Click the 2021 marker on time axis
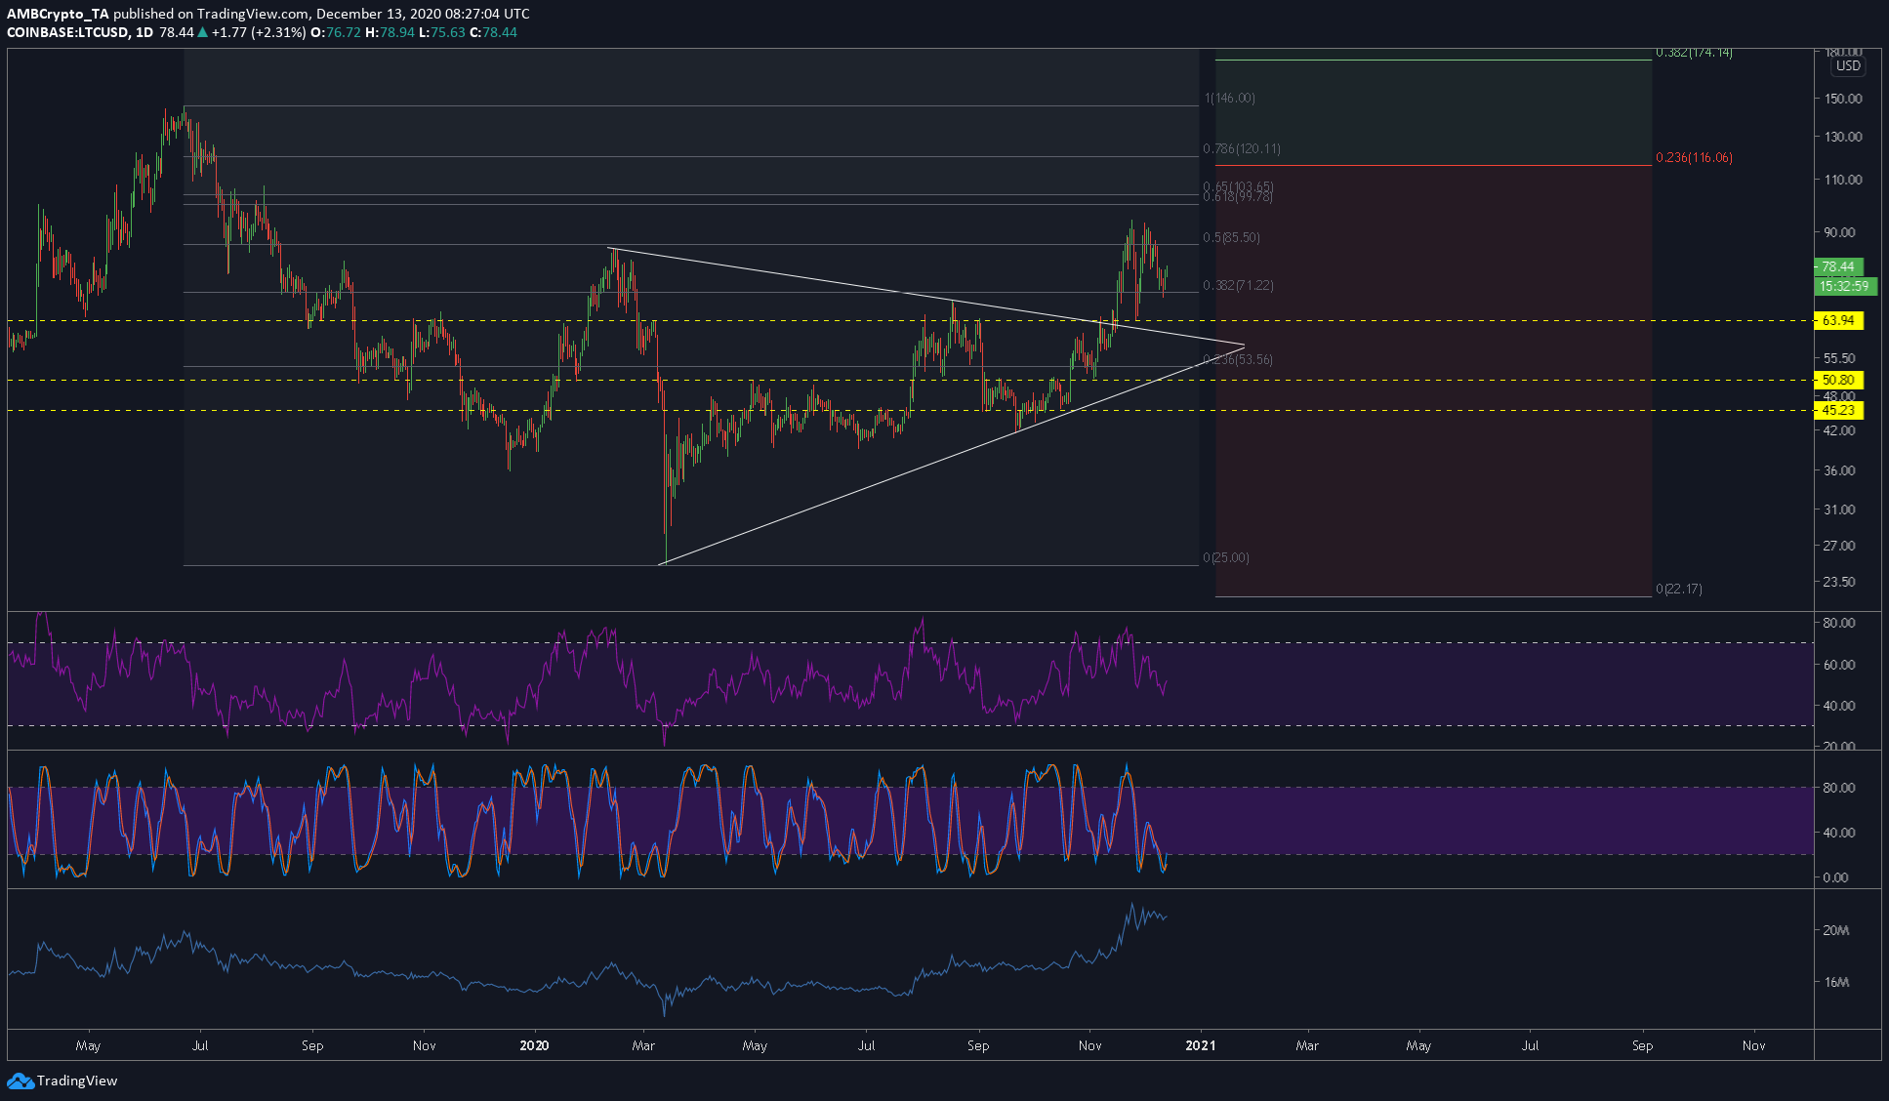The height and width of the screenshot is (1101, 1889). point(1201,1045)
